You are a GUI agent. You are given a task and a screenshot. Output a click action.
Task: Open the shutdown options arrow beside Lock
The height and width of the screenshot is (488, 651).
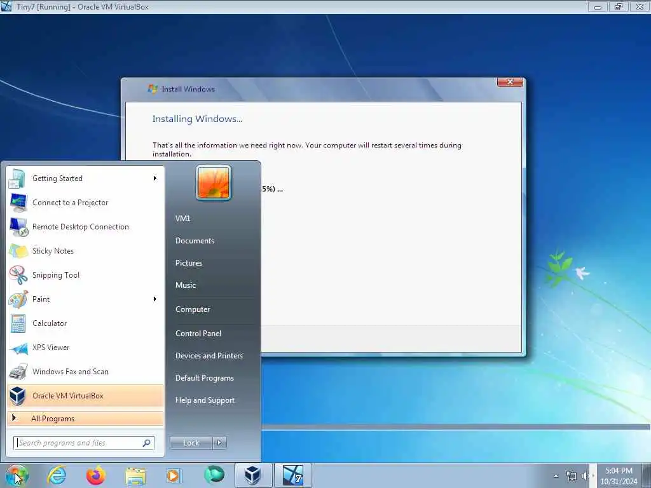219,443
